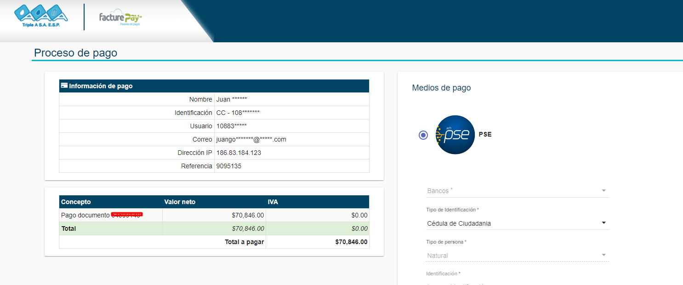Click the green arrow icon in the Pay logo

[140, 17]
